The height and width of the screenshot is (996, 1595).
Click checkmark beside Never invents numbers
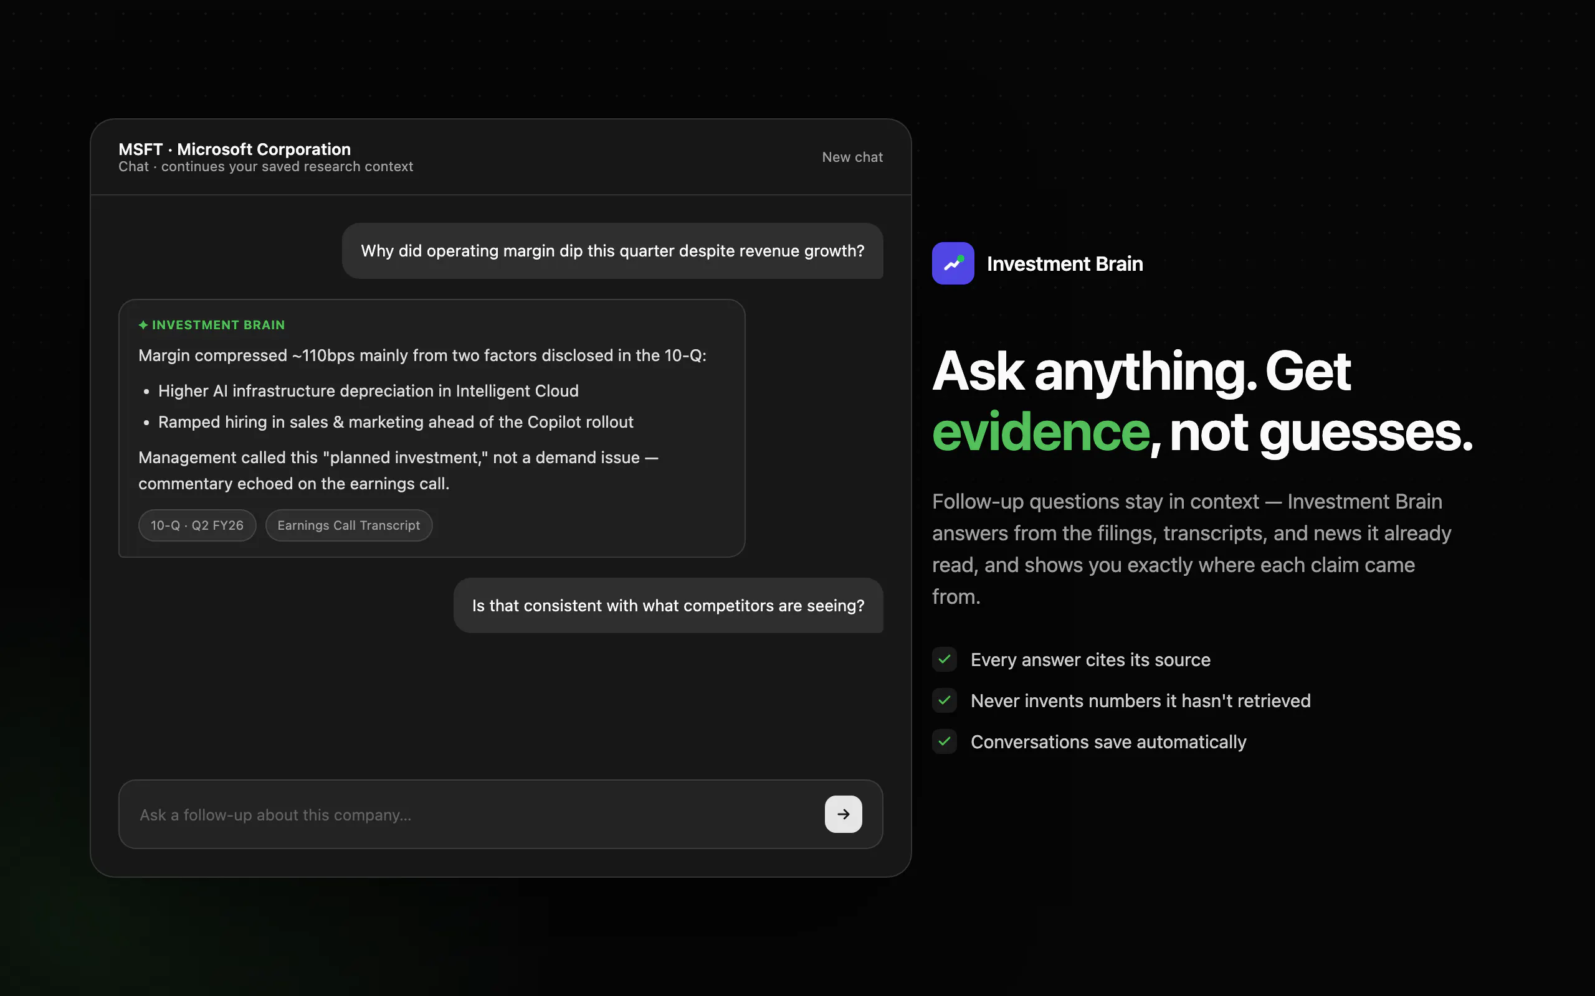pos(945,700)
